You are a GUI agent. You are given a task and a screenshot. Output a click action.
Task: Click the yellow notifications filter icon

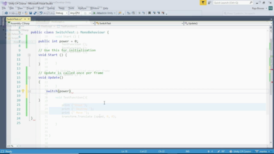click(x=203, y=3)
